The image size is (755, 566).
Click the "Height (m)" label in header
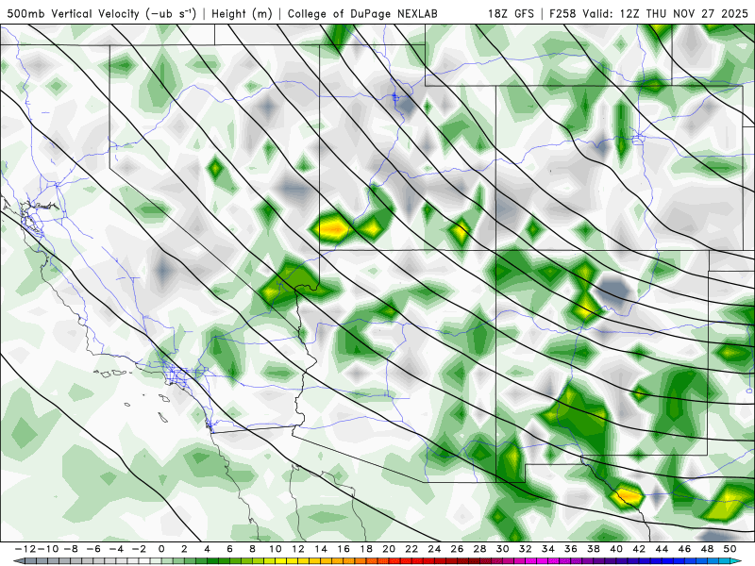click(242, 13)
